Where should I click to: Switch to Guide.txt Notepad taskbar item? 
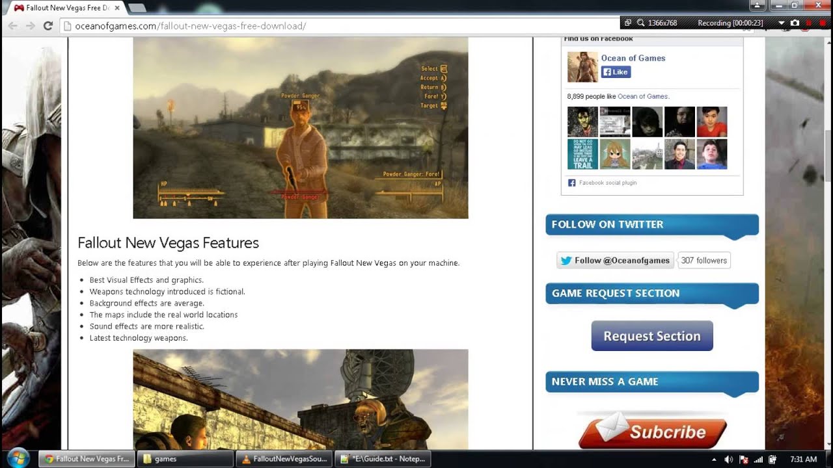pyautogui.click(x=383, y=459)
